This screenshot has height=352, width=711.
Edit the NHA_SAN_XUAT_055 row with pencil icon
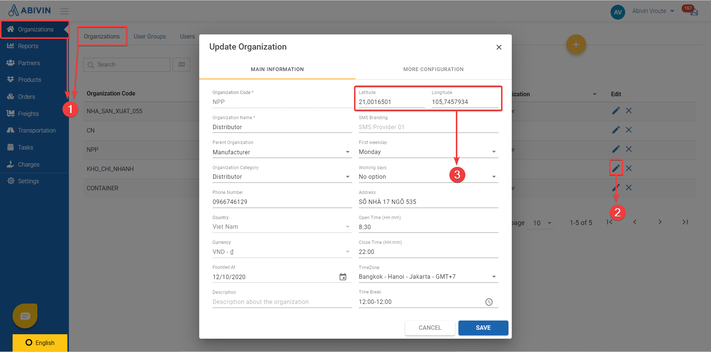click(x=616, y=111)
